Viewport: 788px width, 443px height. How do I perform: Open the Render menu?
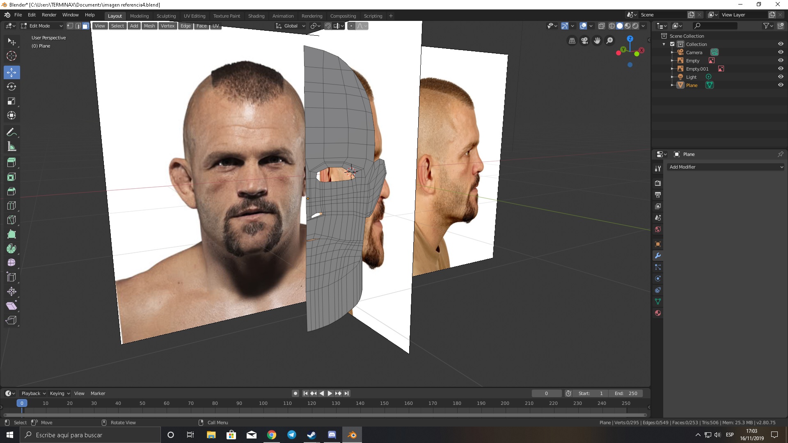(x=49, y=15)
